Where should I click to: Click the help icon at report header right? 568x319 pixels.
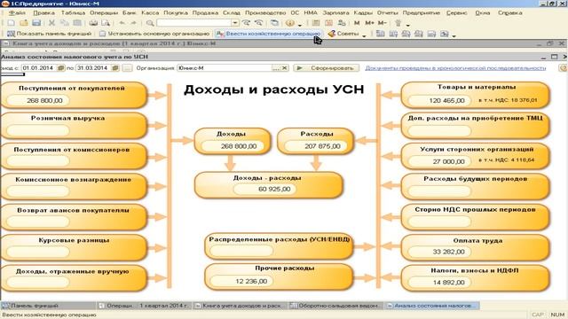[564, 68]
